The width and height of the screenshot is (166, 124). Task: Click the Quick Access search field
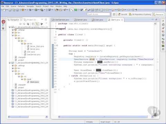point(99,14)
